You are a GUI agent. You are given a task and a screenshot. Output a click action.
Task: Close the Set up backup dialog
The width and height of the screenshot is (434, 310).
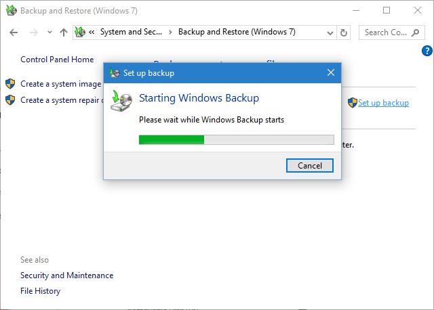click(x=331, y=72)
